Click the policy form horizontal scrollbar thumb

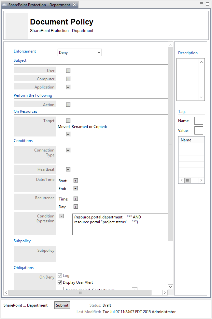click(80, 293)
